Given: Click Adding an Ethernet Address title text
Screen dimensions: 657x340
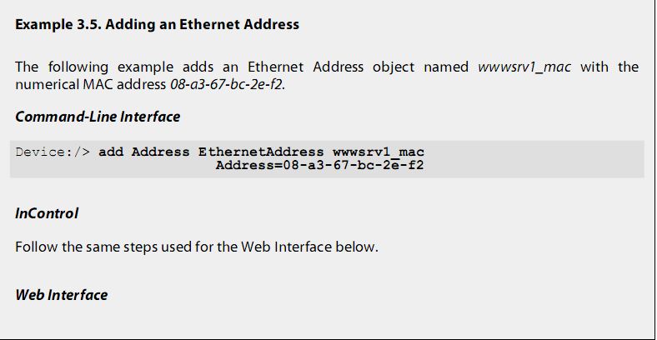Looking at the screenshot, I should tap(202, 24).
